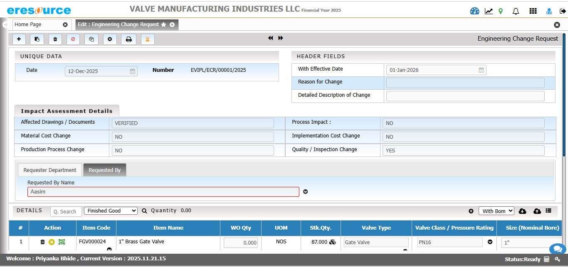Open the With Effective Date calendar picker
This screenshot has height=267, width=568.
[481, 70]
